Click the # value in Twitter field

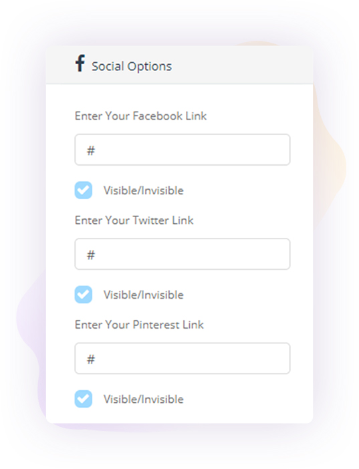tap(91, 255)
